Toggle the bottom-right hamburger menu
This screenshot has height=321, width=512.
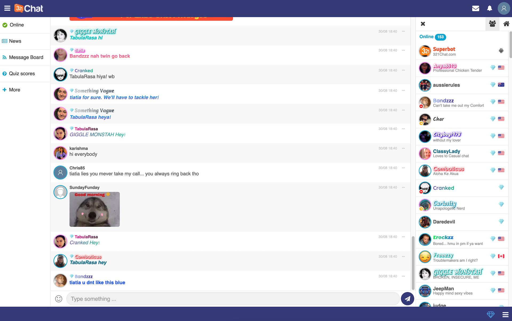505,314
